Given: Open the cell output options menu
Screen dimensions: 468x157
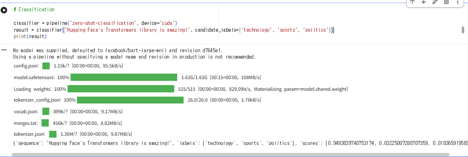Looking at the screenshot, I should (x=4, y=50).
